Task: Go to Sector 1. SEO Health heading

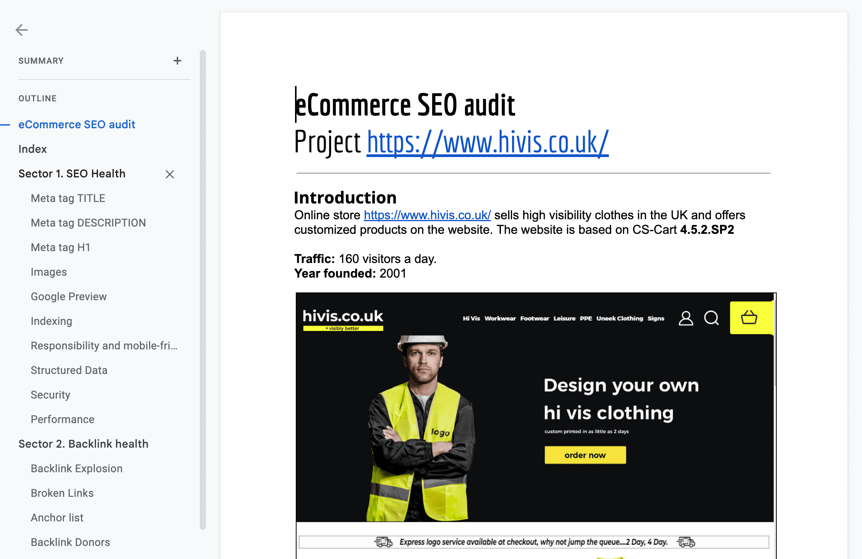Action: coord(72,174)
